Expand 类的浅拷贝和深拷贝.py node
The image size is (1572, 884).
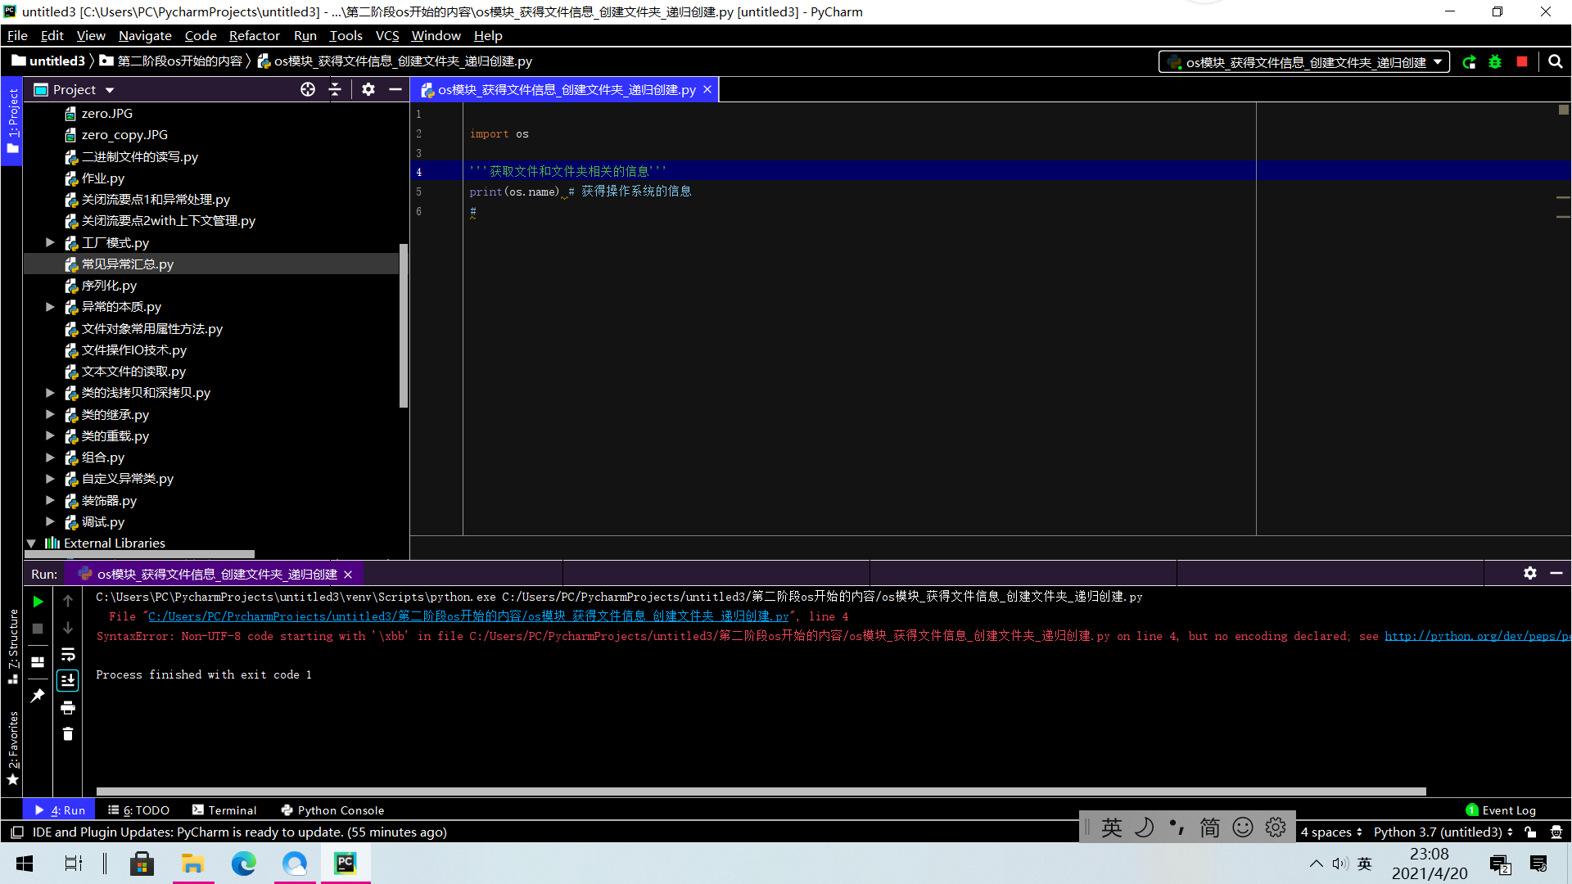pyautogui.click(x=50, y=393)
